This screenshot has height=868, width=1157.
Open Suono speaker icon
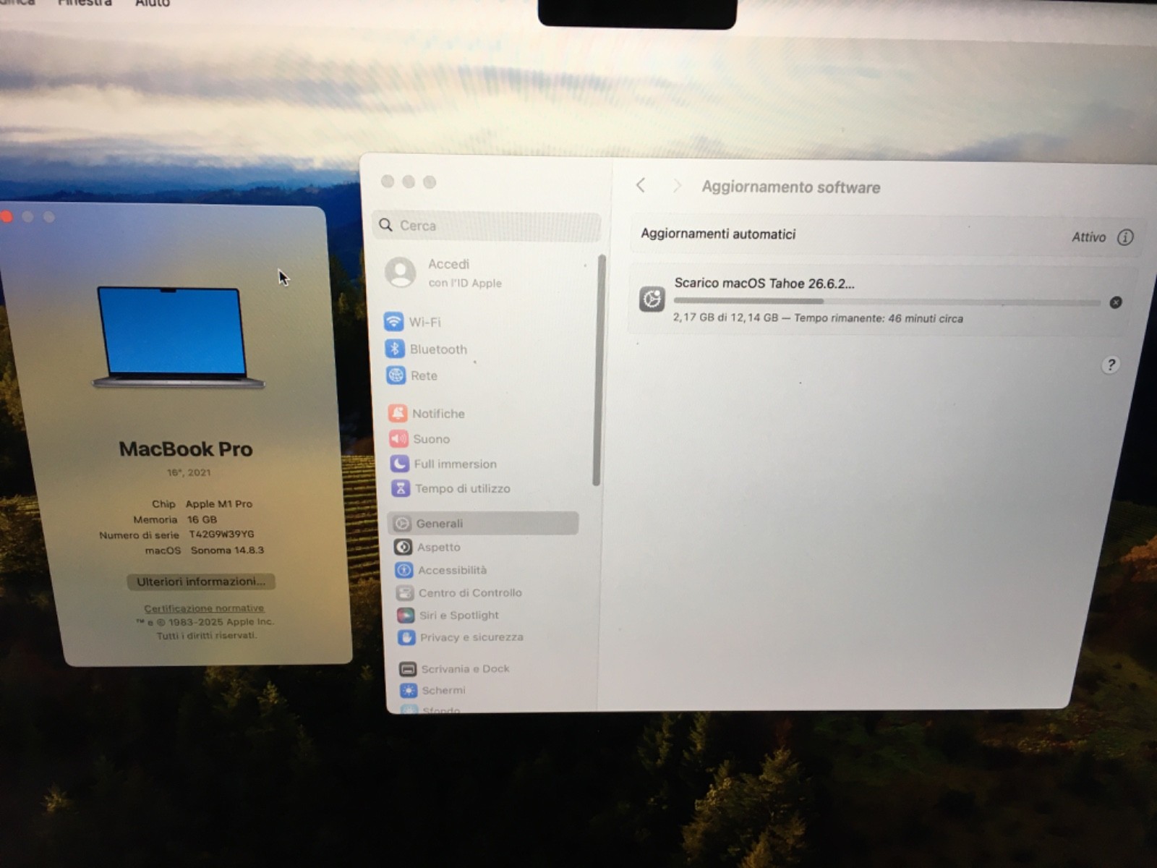tap(398, 438)
